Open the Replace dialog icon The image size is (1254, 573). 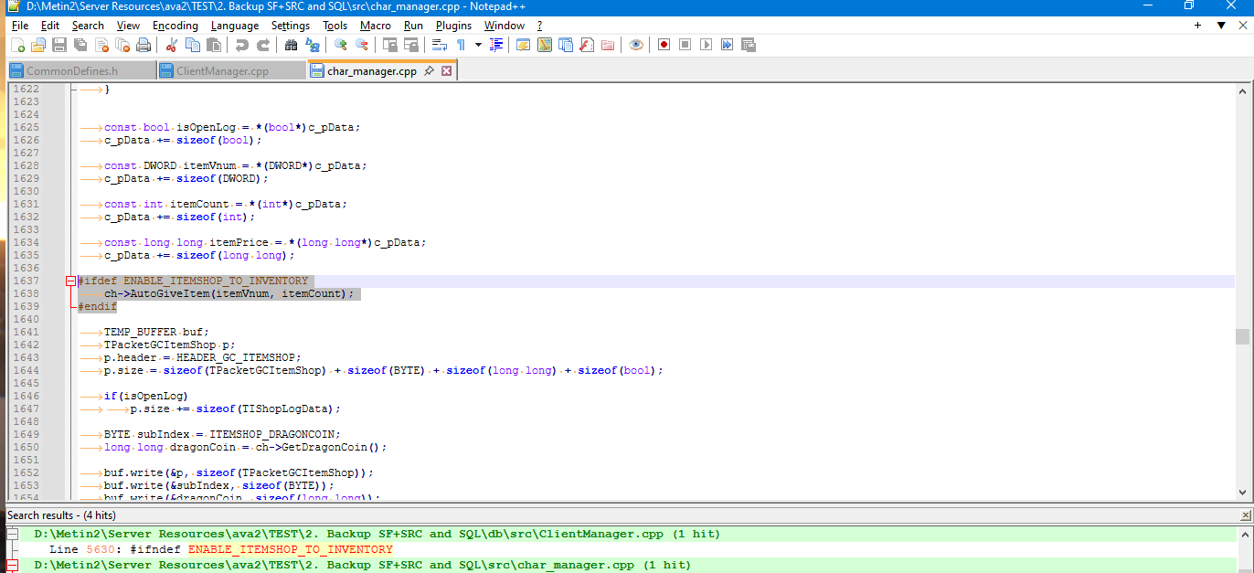point(312,45)
